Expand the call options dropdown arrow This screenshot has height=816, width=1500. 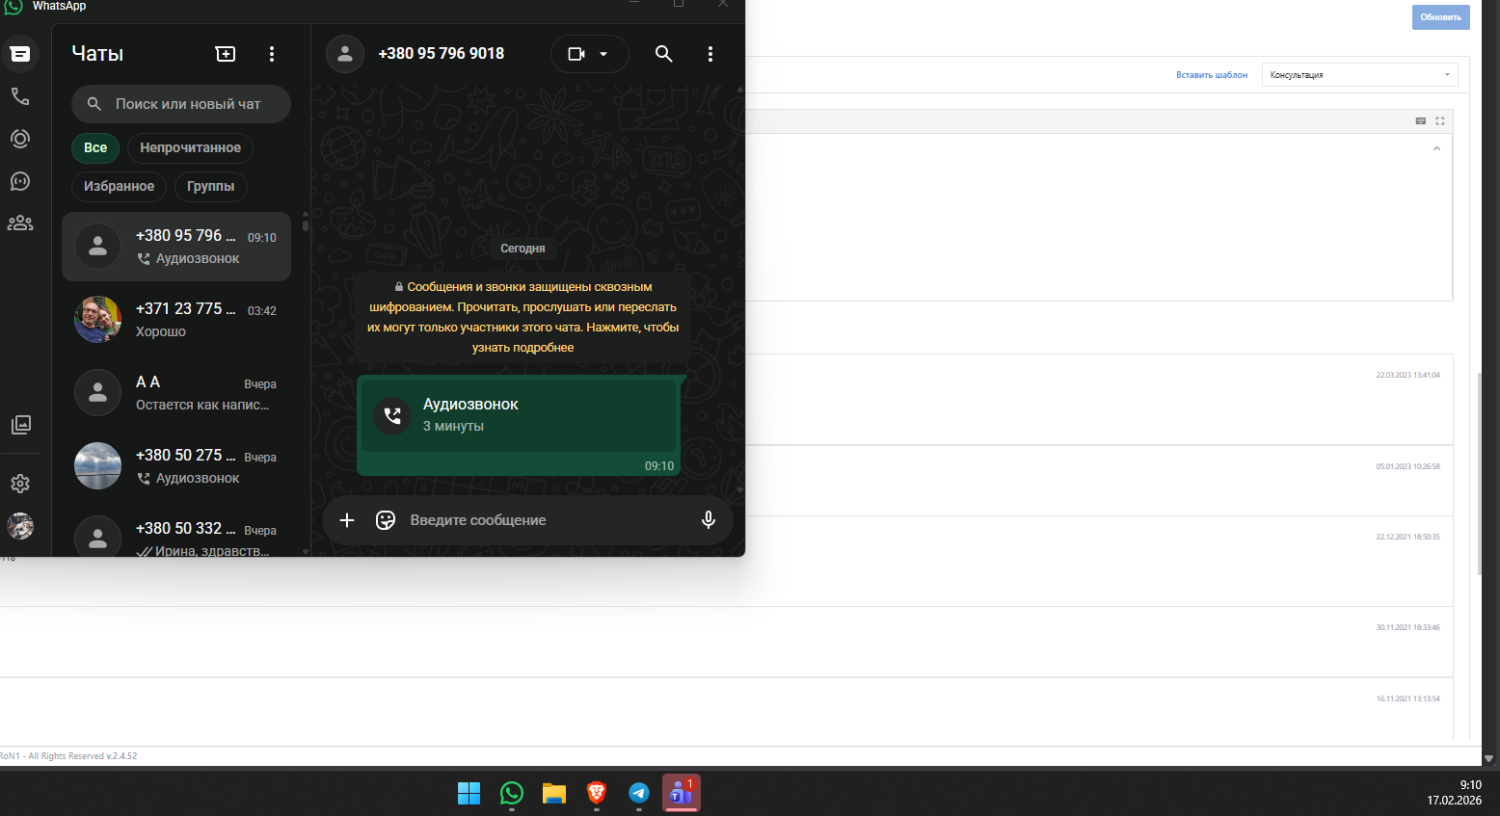(x=604, y=54)
